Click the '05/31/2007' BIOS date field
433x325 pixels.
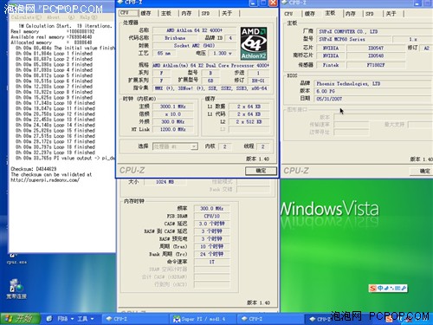pyautogui.click(x=373, y=99)
